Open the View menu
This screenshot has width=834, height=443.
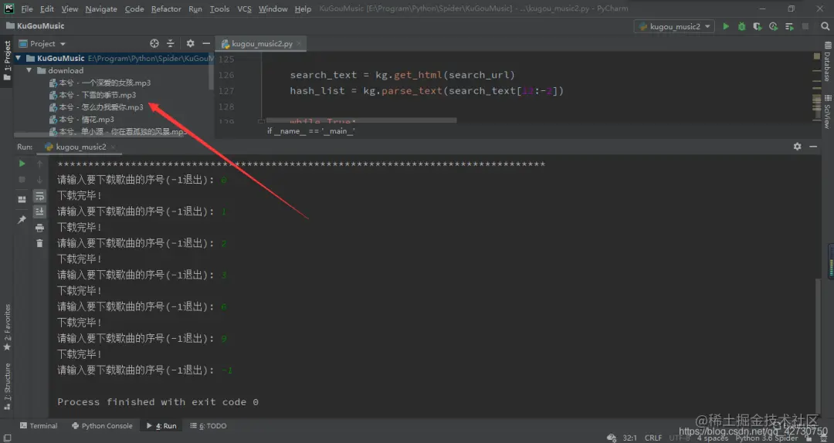click(x=69, y=9)
